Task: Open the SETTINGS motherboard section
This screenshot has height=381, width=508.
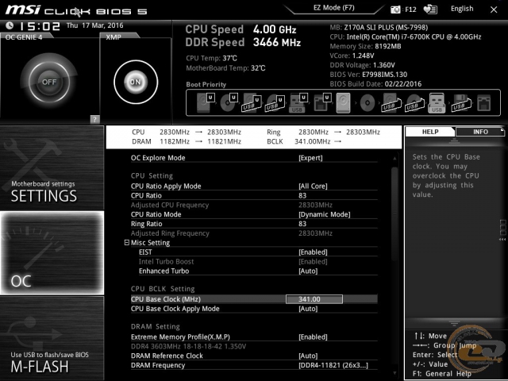Action: point(52,167)
